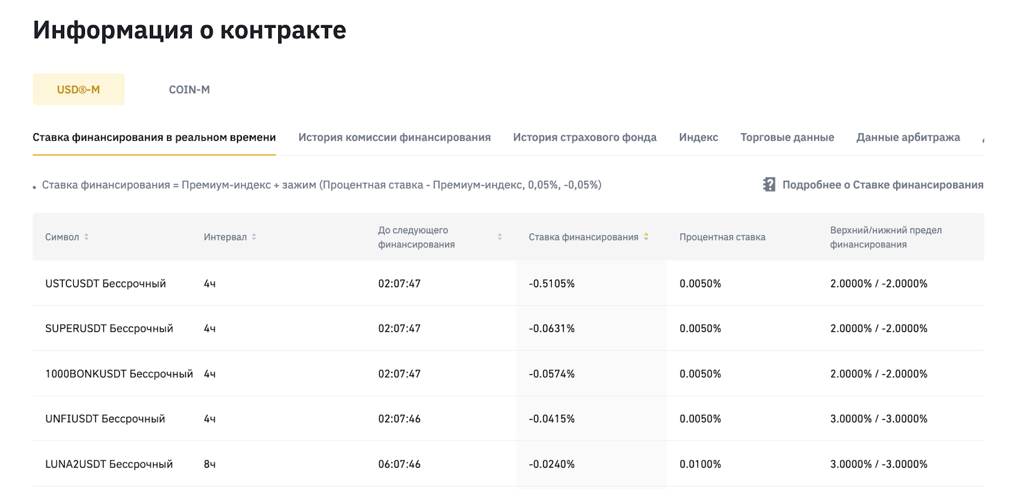Image resolution: width=1016 pixels, height=489 pixels.
Task: Open История комиссии финансирования tab
Action: 394,137
